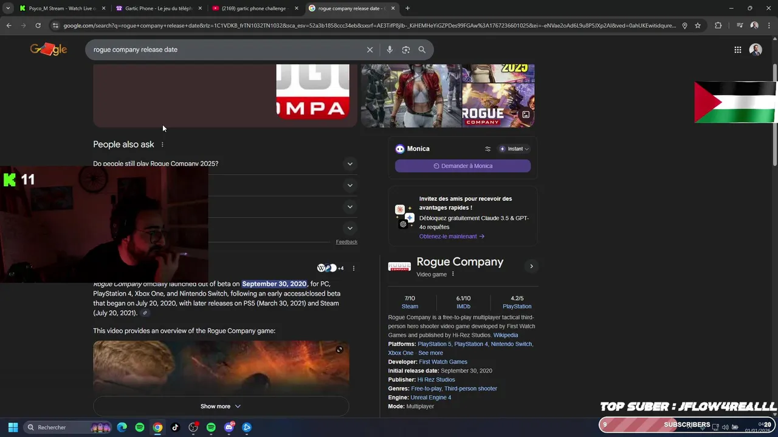Screen dimensions: 778x437
Task: Open a new browser tab
Action: (x=407, y=8)
